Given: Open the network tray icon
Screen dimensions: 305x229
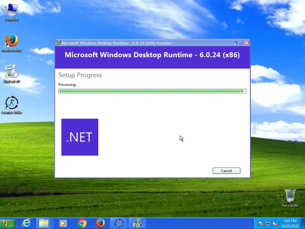Looking at the screenshot, I should tap(268, 223).
